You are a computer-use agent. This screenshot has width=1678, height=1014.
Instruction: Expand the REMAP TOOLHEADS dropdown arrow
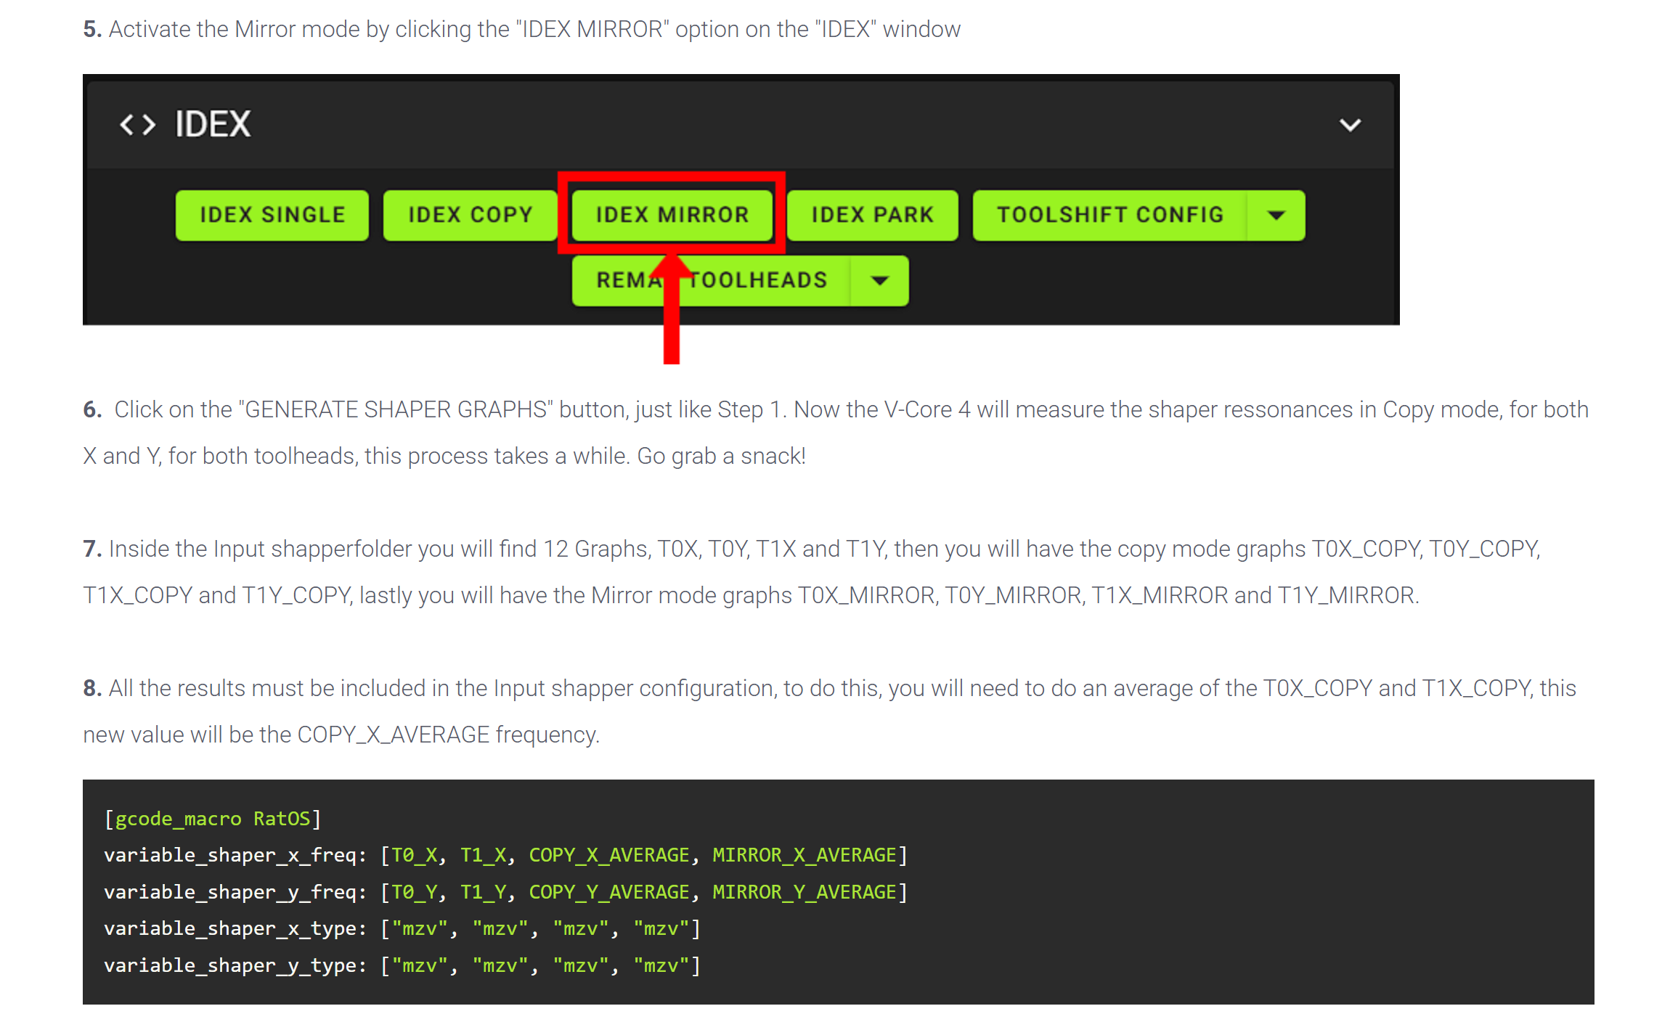[879, 280]
